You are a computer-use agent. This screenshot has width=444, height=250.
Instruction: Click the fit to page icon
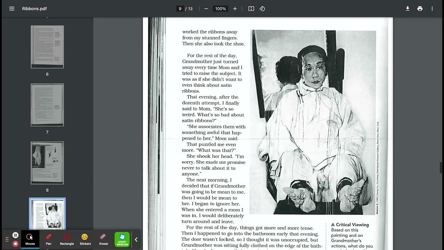point(251,9)
